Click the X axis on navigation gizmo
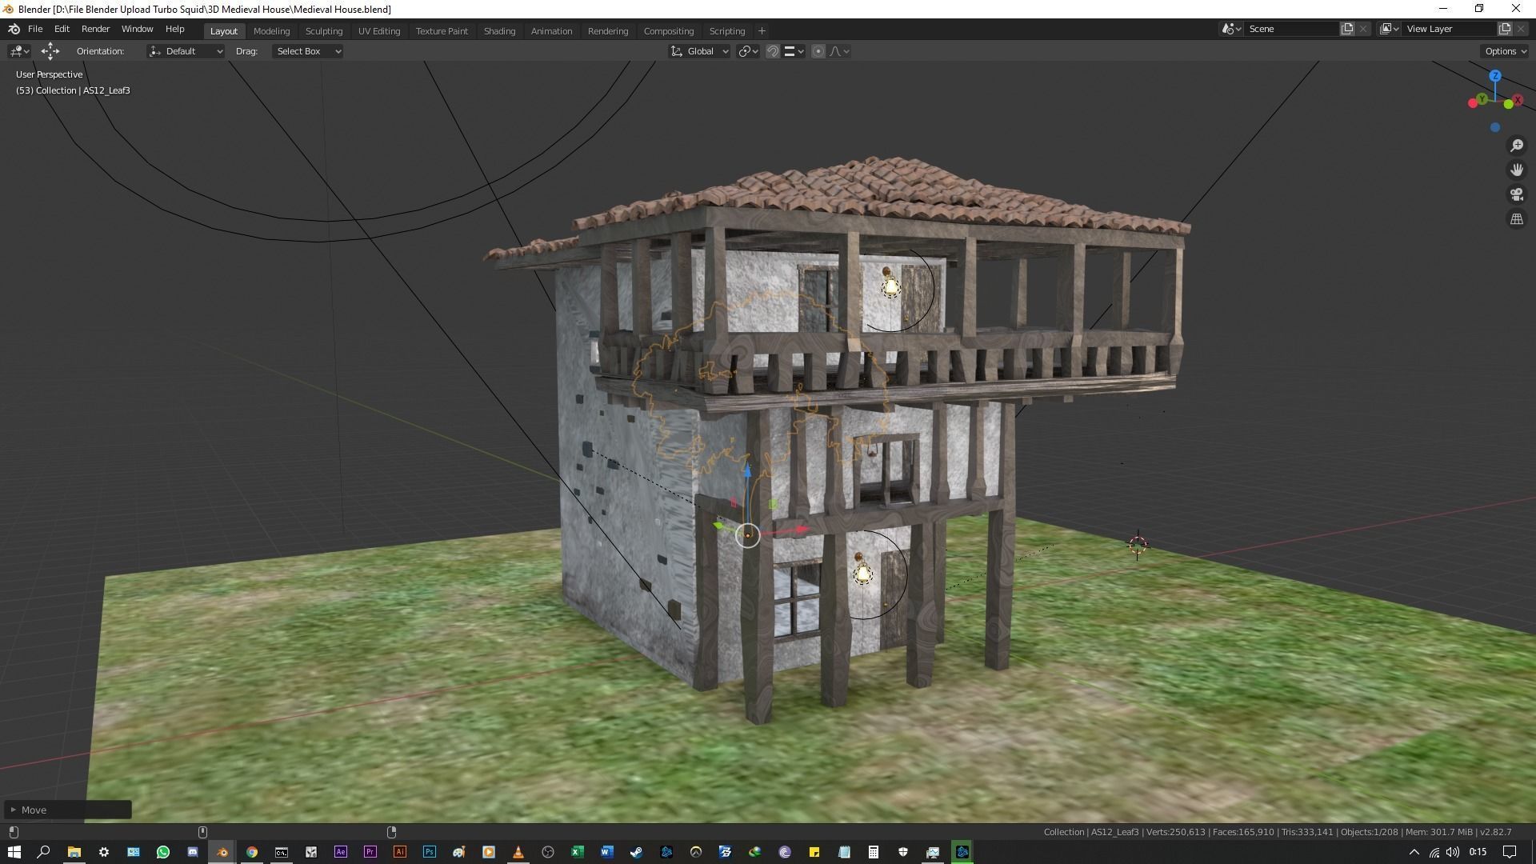1536x864 pixels. (x=1517, y=100)
